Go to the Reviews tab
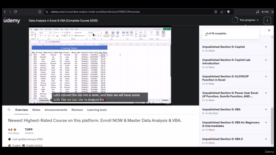Screen dimensions: 276x155 click(77, 110)
